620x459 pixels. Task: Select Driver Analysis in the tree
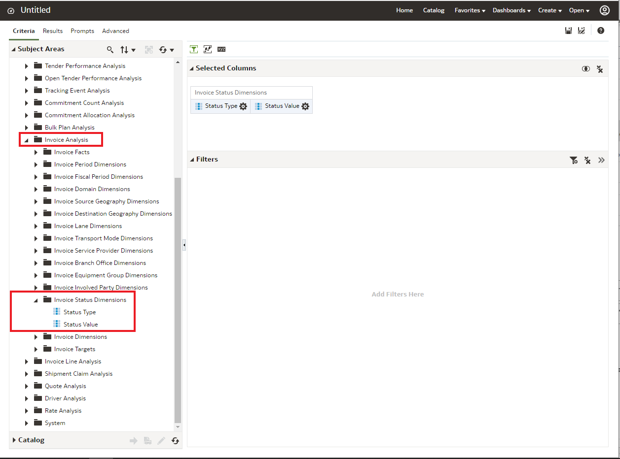pyautogui.click(x=65, y=398)
